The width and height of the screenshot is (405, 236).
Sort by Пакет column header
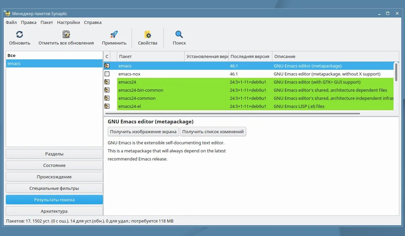coord(151,56)
